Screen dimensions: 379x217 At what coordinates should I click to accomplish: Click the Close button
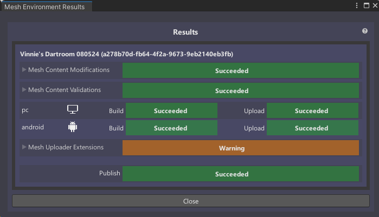(191, 201)
